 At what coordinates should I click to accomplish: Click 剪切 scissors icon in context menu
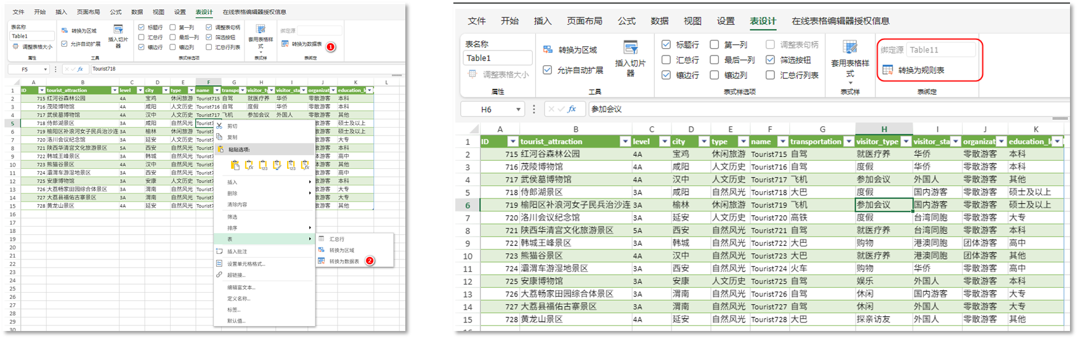pyautogui.click(x=219, y=126)
